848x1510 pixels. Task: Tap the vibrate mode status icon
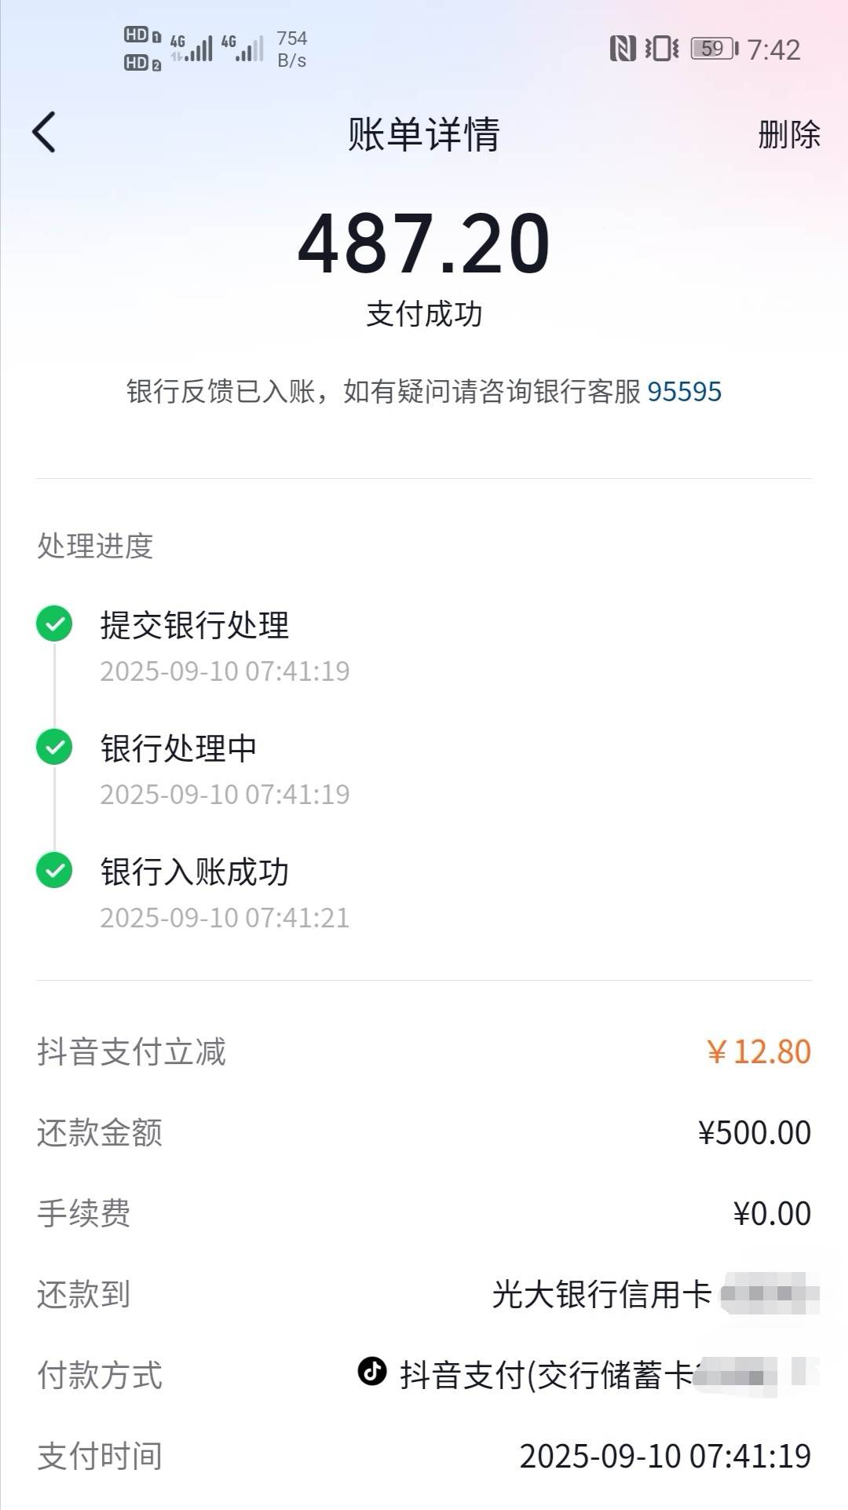pos(662,49)
